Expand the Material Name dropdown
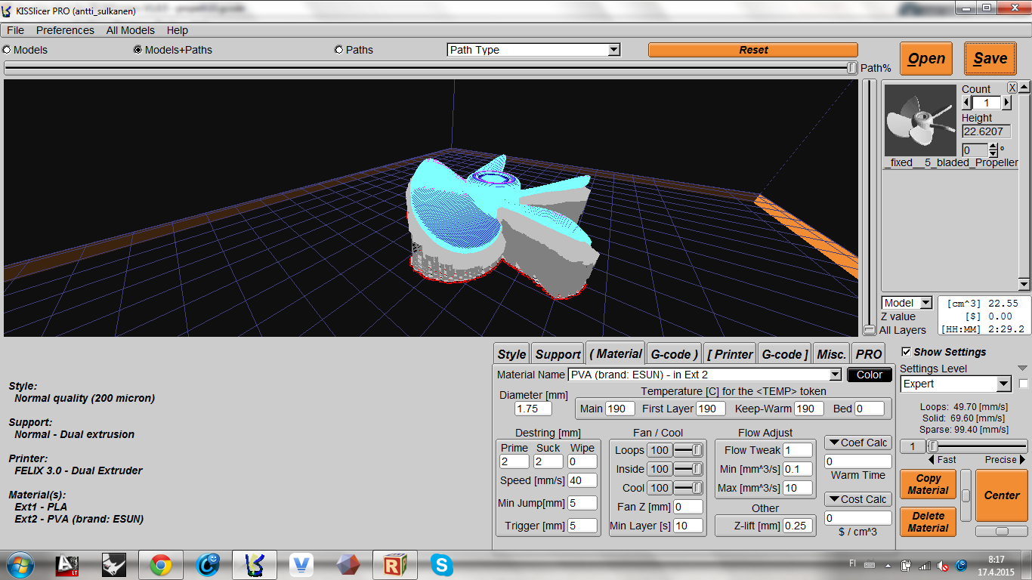The height and width of the screenshot is (580, 1032). [x=704, y=375]
